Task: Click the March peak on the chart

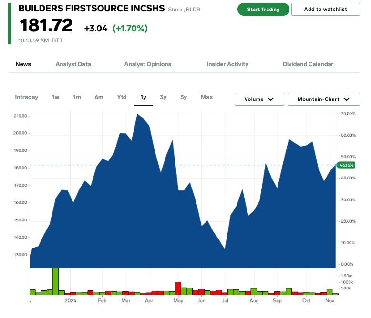Action: (137, 115)
